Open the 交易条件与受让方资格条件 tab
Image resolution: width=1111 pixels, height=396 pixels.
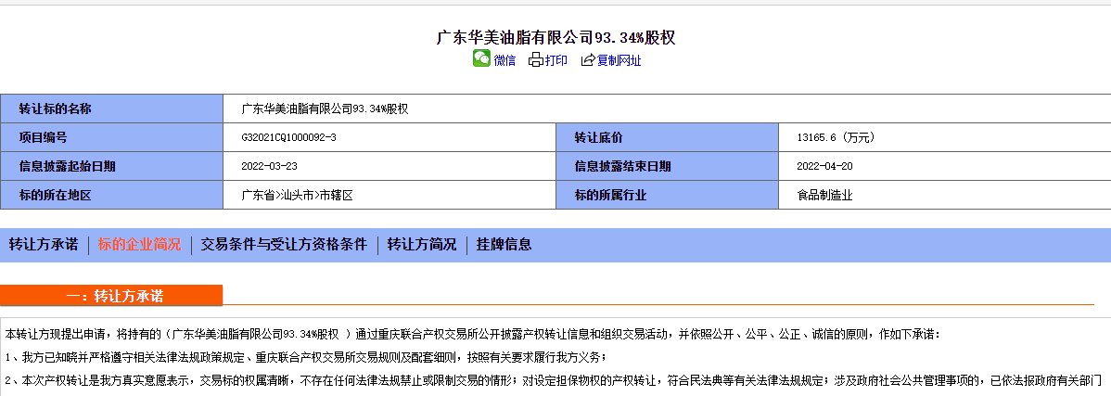pyautogui.click(x=284, y=245)
